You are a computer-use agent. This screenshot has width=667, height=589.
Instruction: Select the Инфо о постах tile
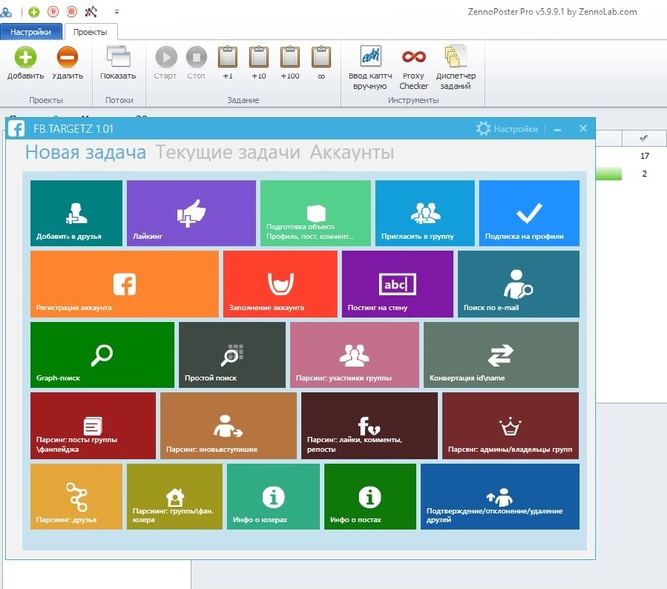tap(369, 497)
